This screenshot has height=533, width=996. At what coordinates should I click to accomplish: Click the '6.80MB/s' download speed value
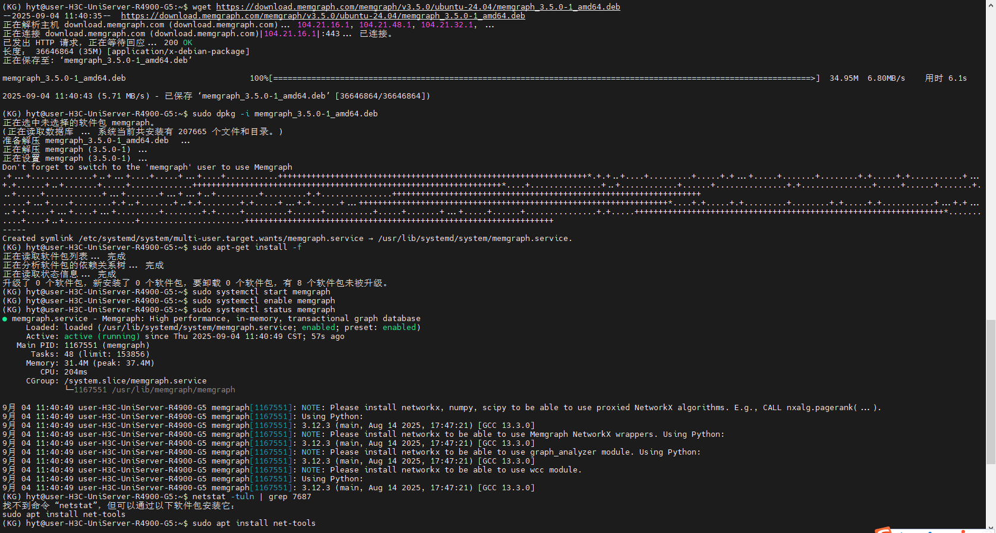click(886, 78)
